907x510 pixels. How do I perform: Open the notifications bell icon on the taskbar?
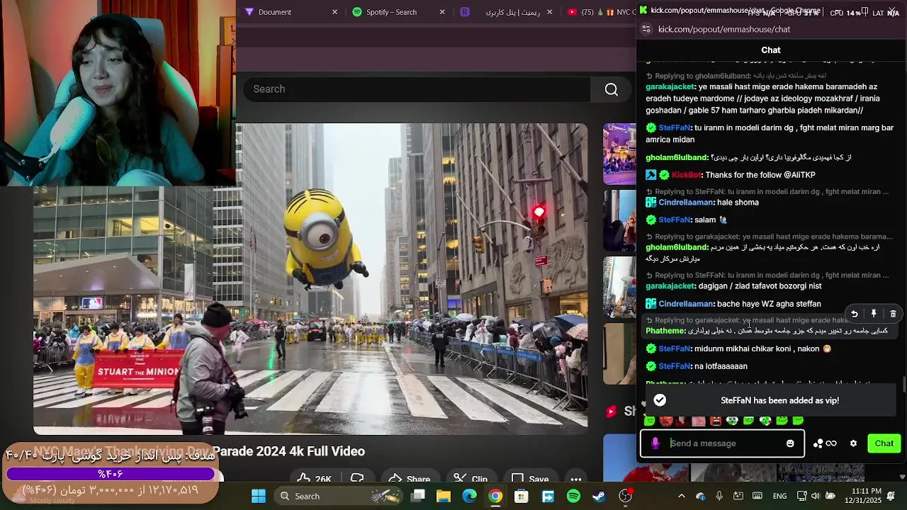coord(891,496)
